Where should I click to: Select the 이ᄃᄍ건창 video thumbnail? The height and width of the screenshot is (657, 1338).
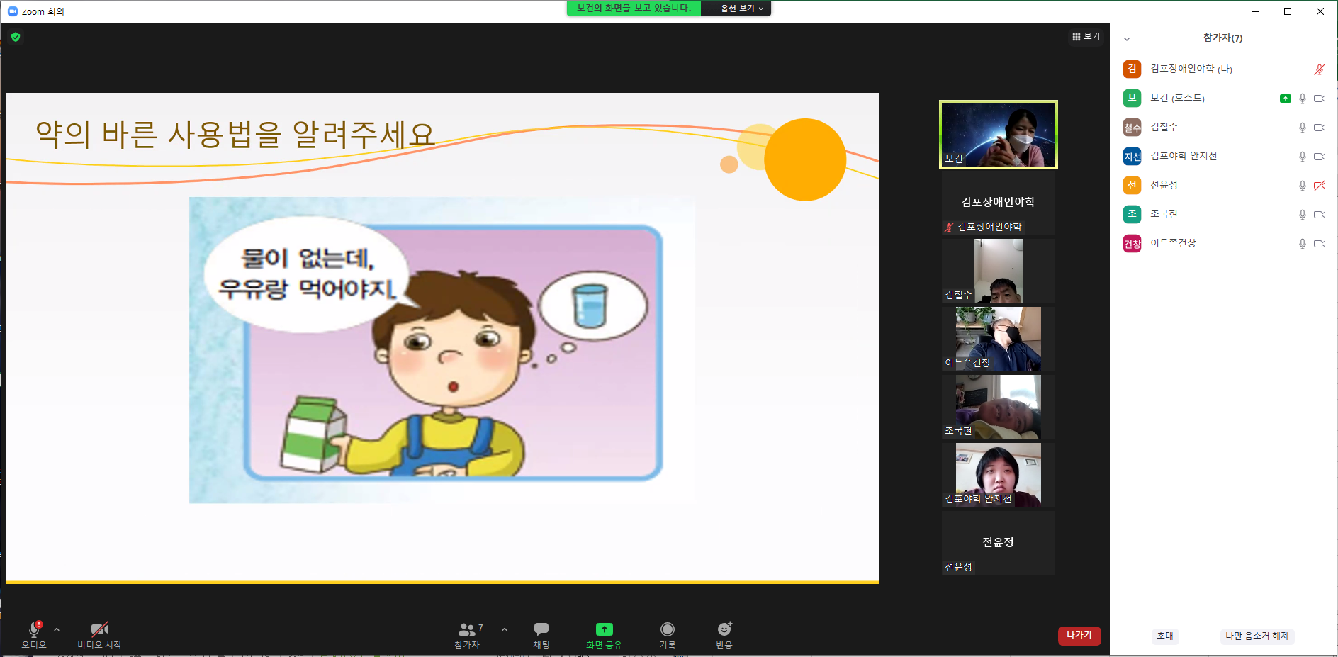pyautogui.click(x=999, y=339)
